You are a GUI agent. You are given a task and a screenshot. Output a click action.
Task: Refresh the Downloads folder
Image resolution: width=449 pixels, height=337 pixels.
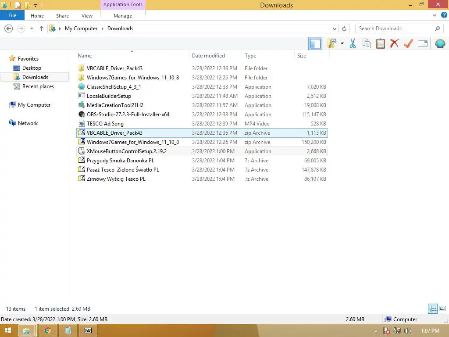coord(344,29)
